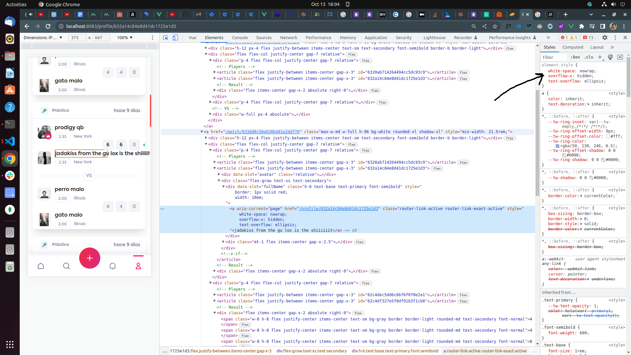The height and width of the screenshot is (355, 631).
Task: Tap the search icon in app bottom nav
Action: click(x=66, y=266)
